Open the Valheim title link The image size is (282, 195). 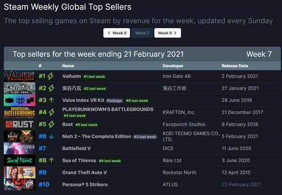tap(71, 76)
